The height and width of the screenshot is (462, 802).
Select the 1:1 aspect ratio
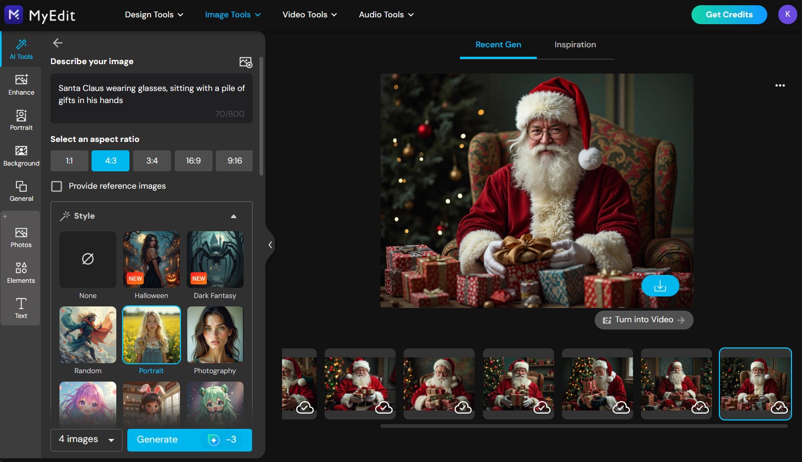[x=69, y=161]
